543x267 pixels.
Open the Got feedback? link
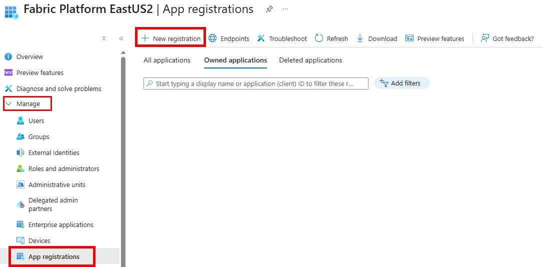click(507, 38)
